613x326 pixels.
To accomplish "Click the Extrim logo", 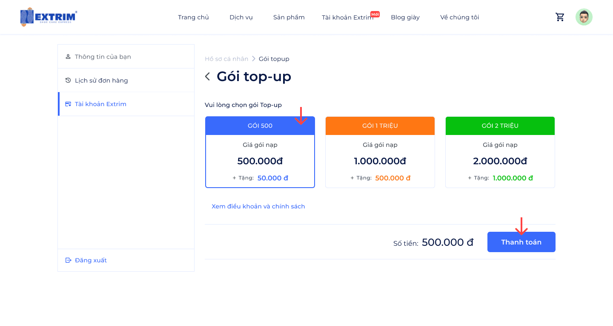I will [49, 17].
